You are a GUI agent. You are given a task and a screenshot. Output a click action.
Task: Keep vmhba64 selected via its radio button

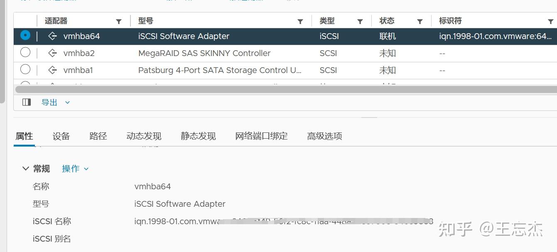pos(25,36)
